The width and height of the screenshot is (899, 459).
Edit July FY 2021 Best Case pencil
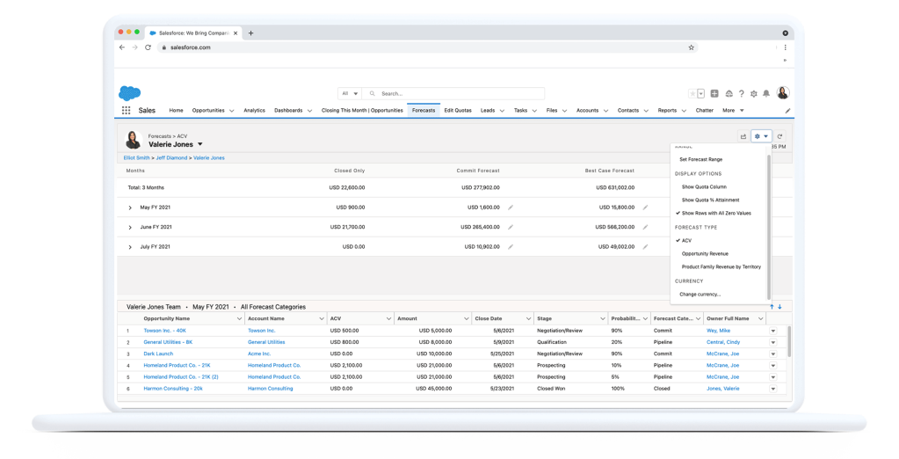tap(645, 247)
